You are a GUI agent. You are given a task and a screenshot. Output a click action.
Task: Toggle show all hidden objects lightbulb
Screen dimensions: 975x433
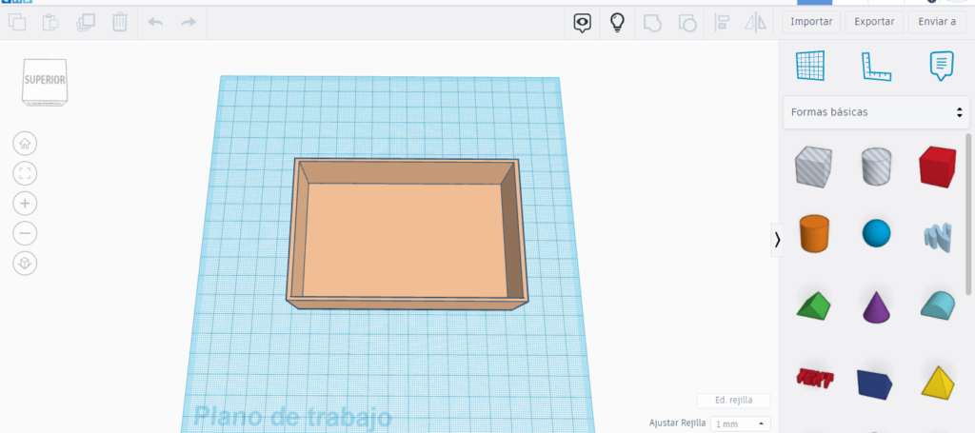click(617, 22)
